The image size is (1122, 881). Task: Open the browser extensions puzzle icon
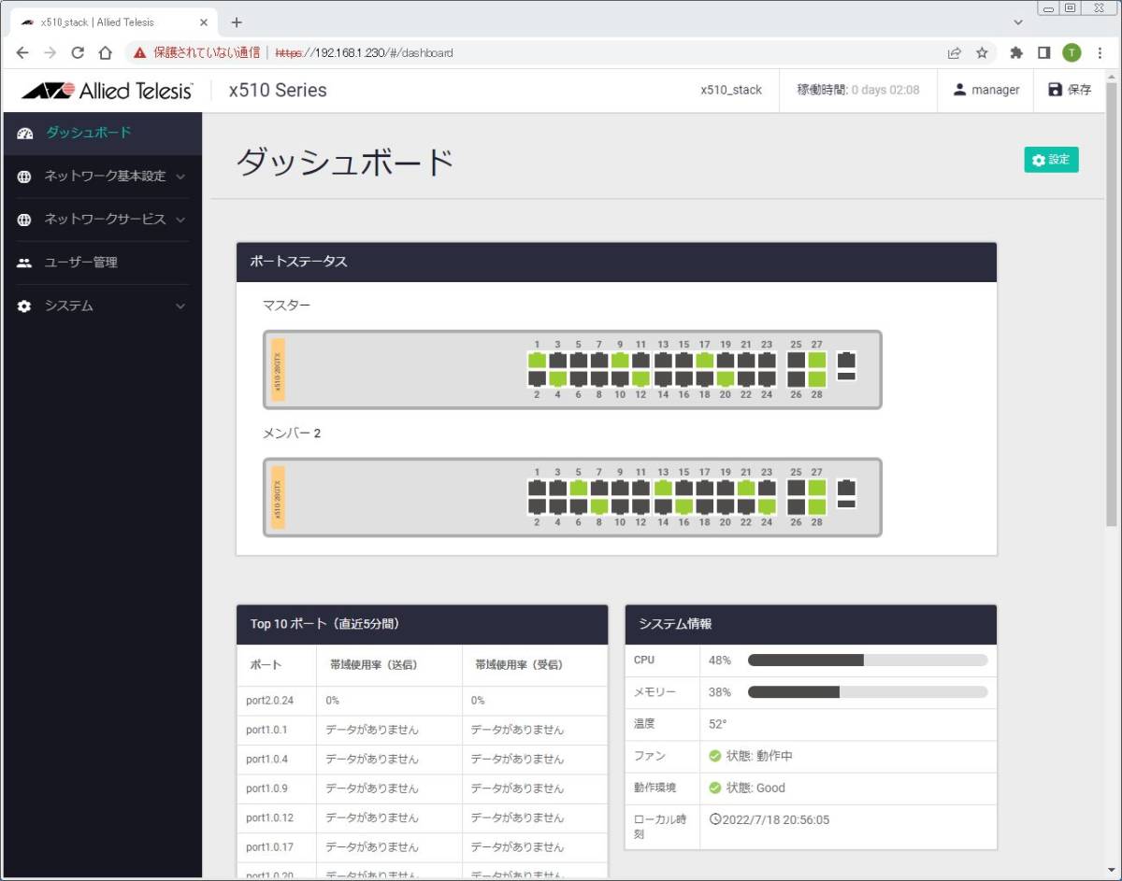point(1016,53)
